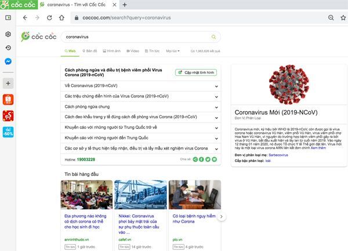Share via the green share icon

pyautogui.click(x=195, y=159)
